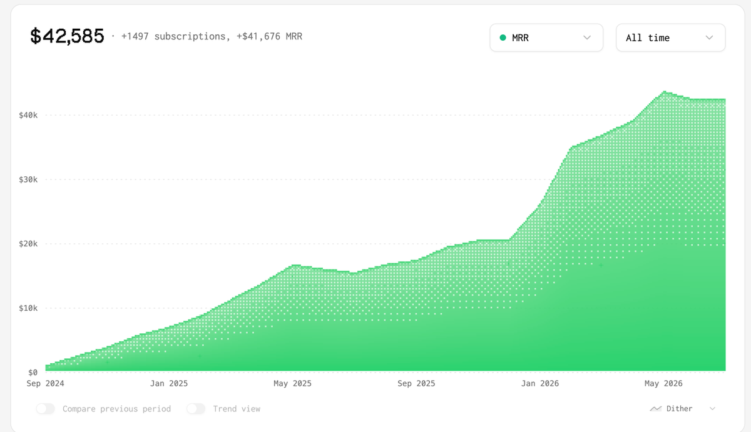Click the green MRR status dot

pyautogui.click(x=503, y=38)
